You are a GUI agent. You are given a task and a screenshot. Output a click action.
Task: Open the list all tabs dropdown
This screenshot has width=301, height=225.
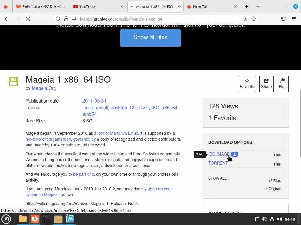click(258, 6)
